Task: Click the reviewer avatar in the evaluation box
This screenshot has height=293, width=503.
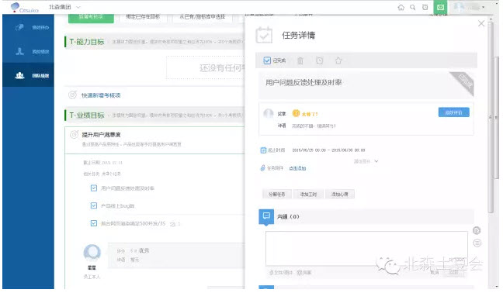Action: (268, 113)
